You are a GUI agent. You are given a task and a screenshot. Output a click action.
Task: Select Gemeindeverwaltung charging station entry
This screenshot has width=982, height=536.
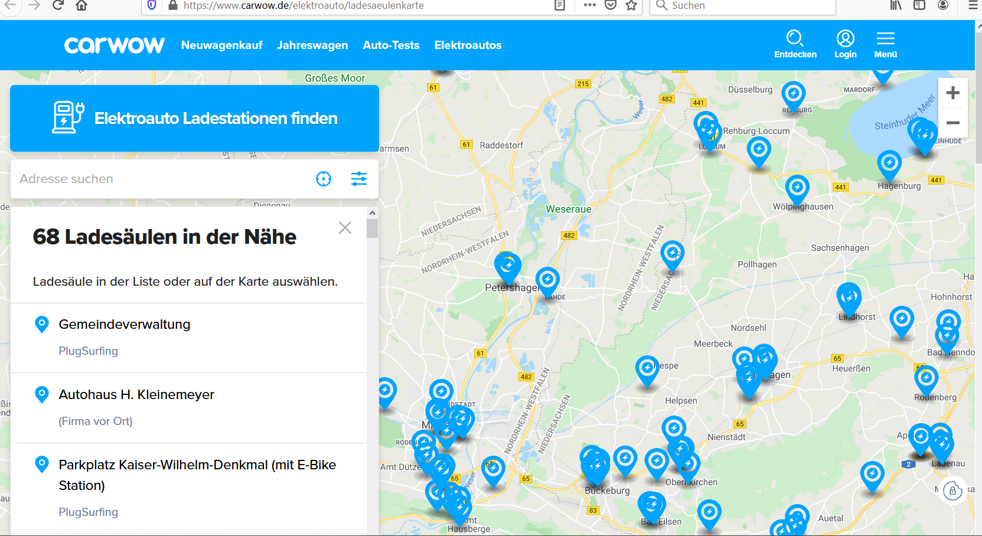188,338
